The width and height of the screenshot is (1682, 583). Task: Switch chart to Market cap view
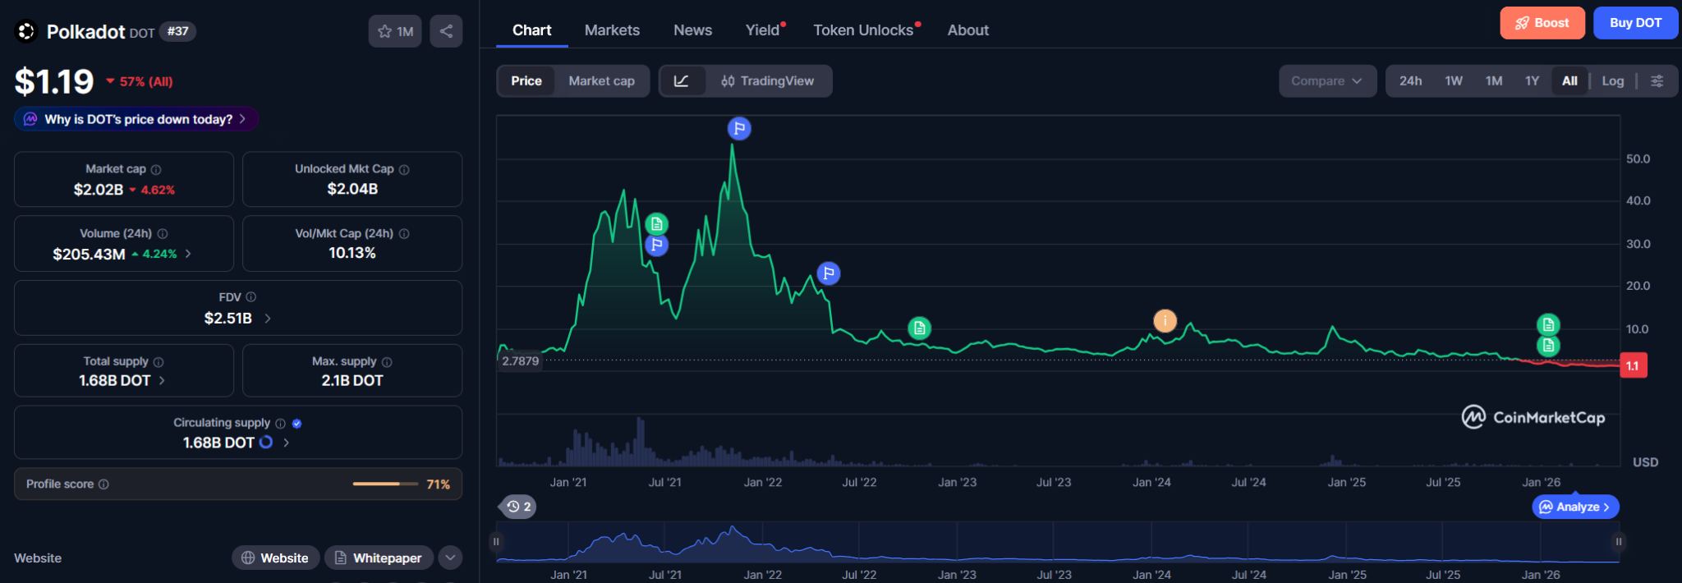tap(601, 81)
